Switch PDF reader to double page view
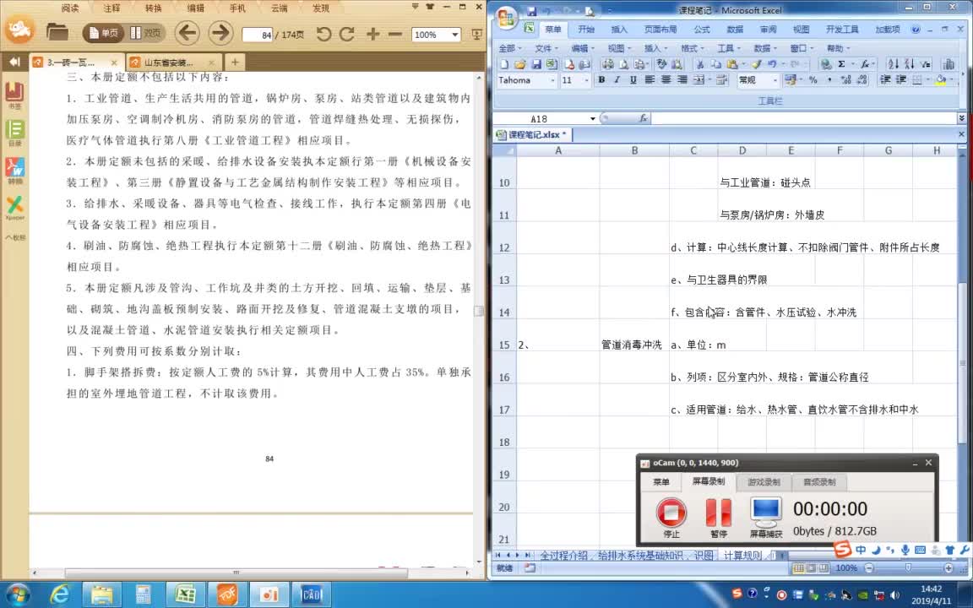 point(145,33)
